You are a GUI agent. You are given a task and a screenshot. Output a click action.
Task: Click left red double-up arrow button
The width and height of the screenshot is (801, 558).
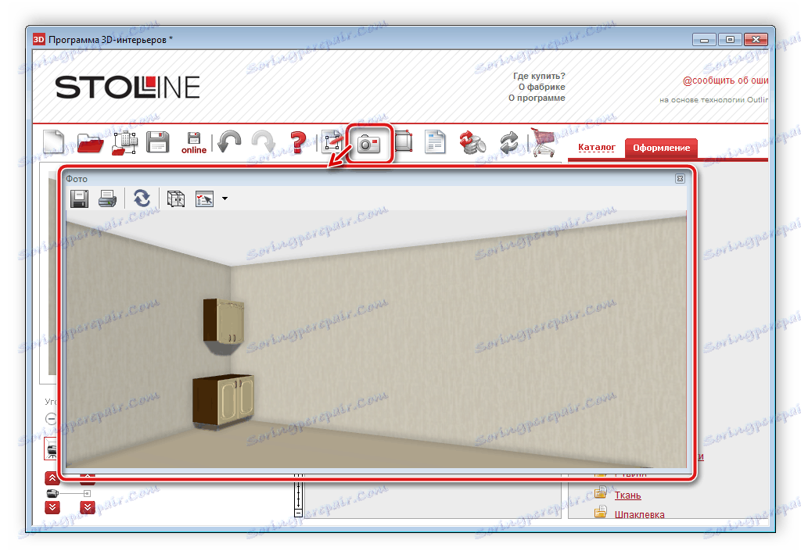52,478
